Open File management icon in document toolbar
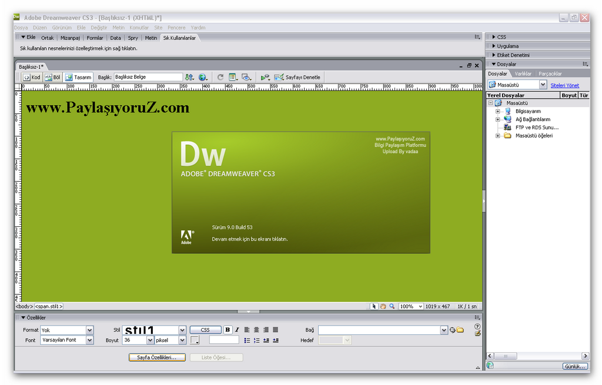 pos(189,77)
